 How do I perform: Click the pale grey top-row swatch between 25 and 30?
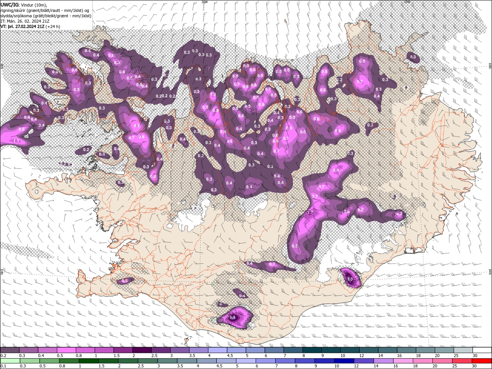tap(463, 350)
